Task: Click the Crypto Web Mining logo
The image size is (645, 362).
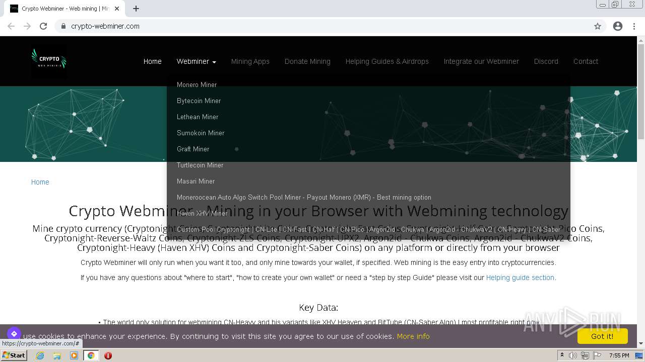Action: pyautogui.click(x=48, y=61)
